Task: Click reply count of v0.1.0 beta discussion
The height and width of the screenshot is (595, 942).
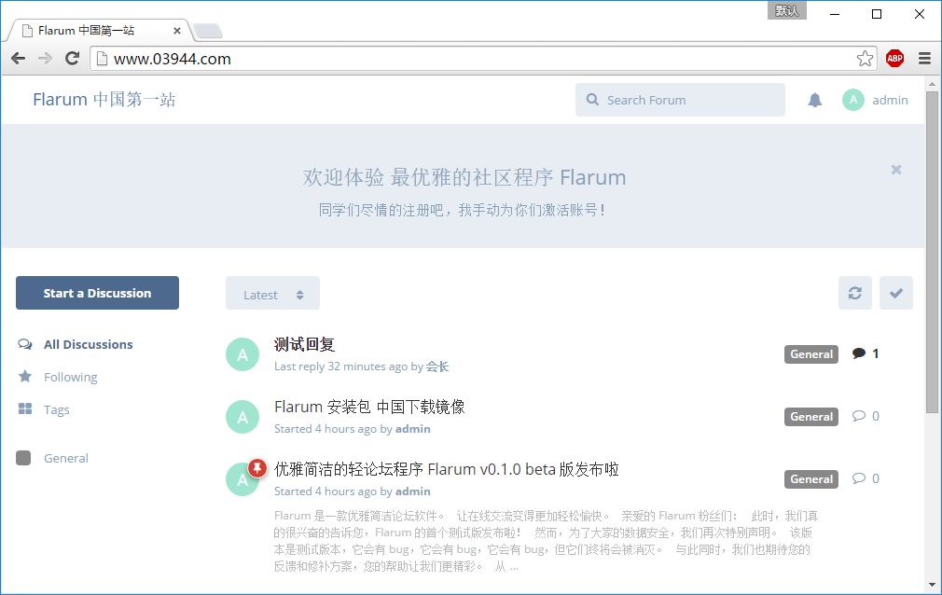Action: (x=866, y=478)
